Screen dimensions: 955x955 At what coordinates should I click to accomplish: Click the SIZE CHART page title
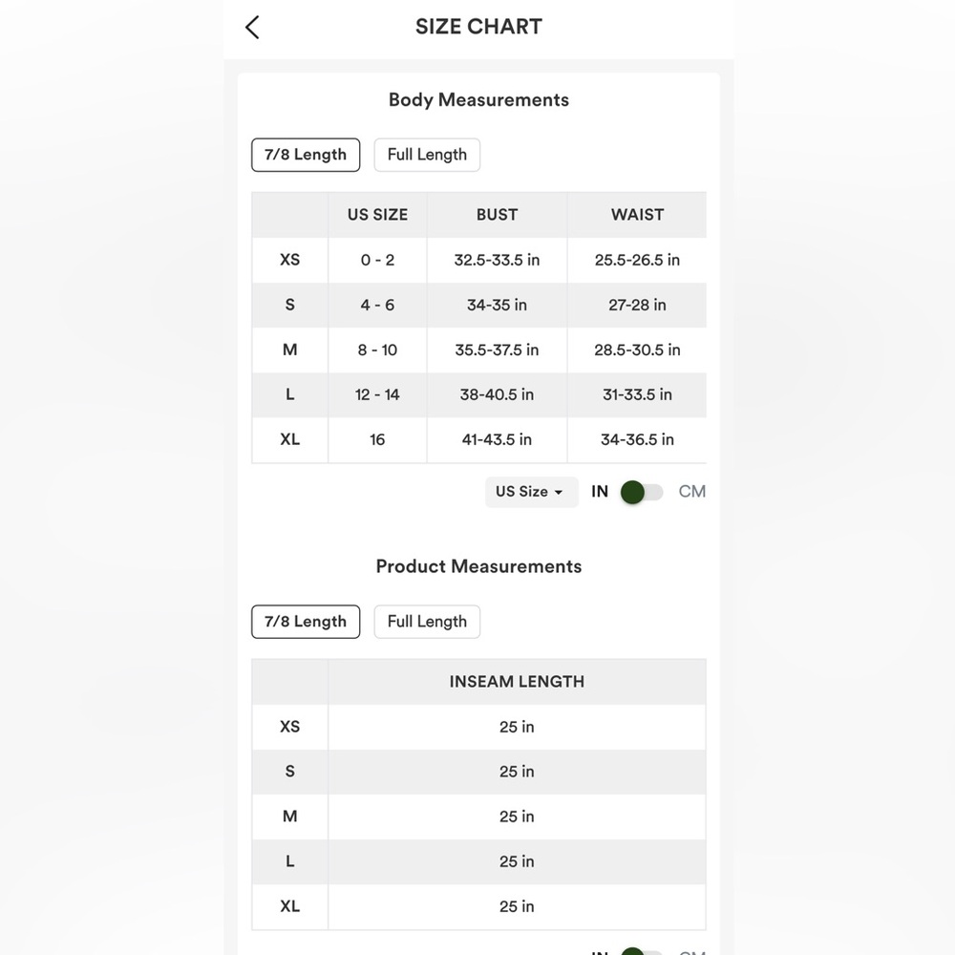pyautogui.click(x=478, y=27)
